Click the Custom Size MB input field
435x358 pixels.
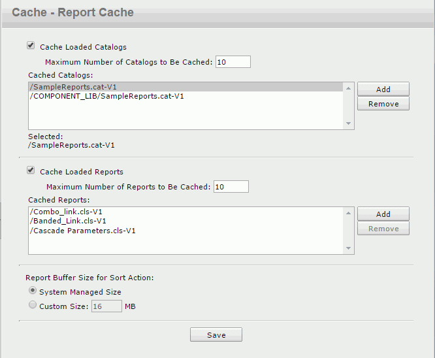[x=106, y=306]
